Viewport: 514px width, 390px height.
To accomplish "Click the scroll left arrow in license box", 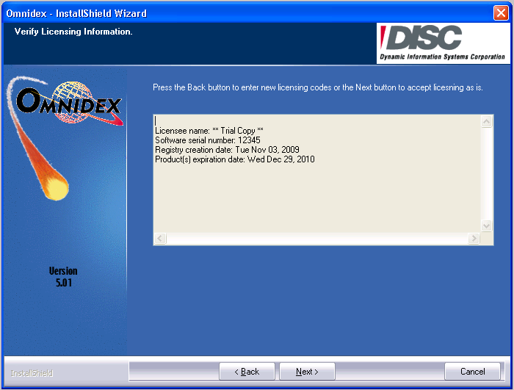I will tap(160, 239).
